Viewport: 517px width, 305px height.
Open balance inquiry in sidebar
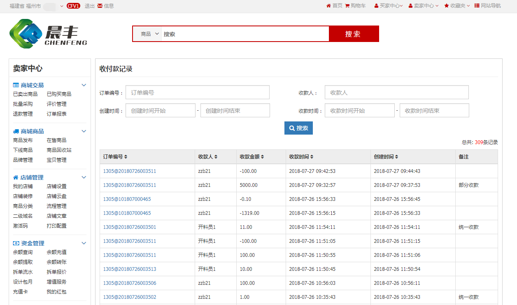point(23,252)
